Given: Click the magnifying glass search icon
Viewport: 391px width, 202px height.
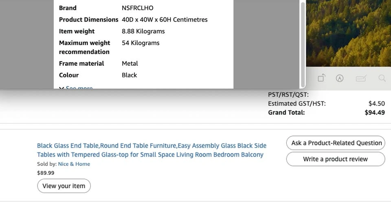Looking at the screenshot, I should pos(382,78).
